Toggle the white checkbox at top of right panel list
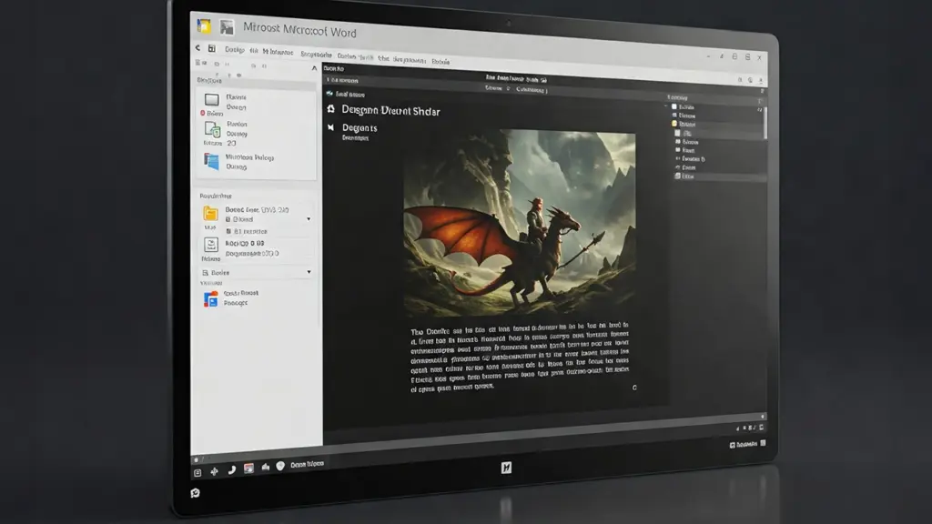Image resolution: width=932 pixels, height=524 pixels. 674,106
